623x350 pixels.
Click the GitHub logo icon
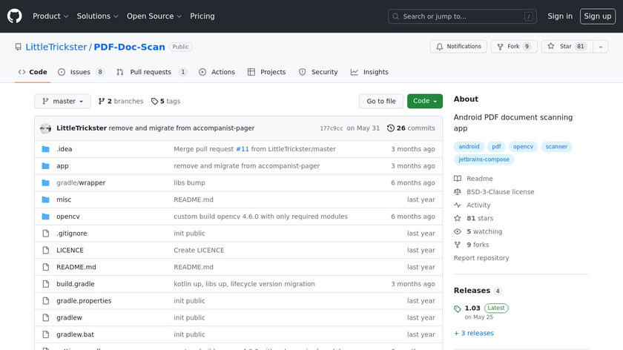tap(15, 16)
